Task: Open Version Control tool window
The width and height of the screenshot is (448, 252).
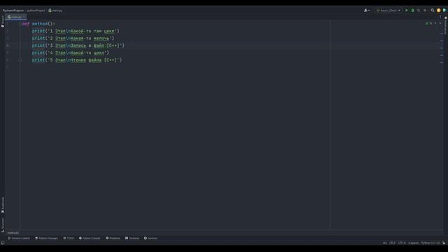Action: click(x=19, y=238)
